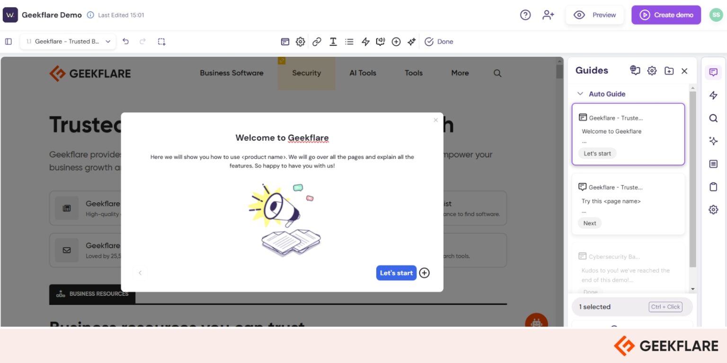
Task: Click the Preview button
Action: [595, 15]
